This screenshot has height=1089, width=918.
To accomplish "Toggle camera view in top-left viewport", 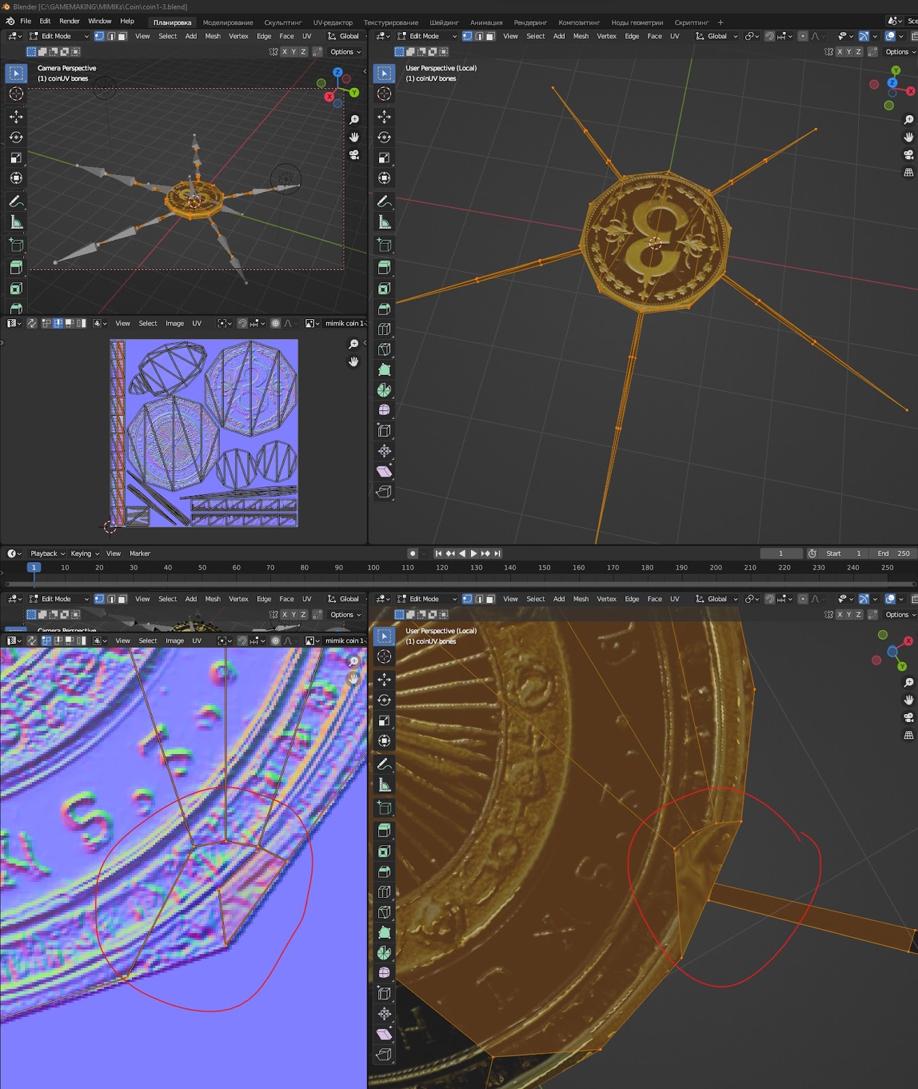I will tap(355, 155).
